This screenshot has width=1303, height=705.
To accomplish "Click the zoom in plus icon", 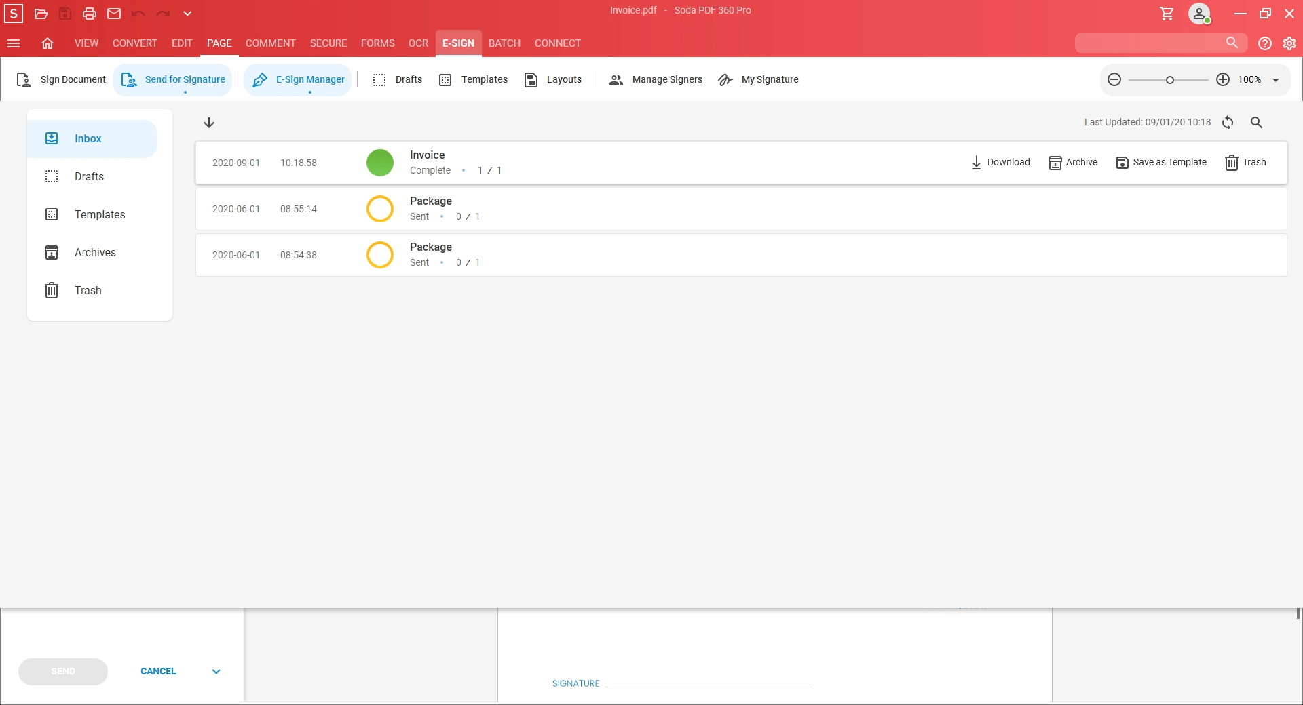I will click(1223, 80).
